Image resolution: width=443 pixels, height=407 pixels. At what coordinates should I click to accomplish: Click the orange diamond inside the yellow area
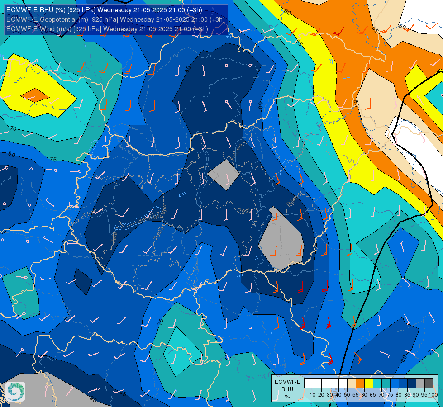click(x=35, y=95)
